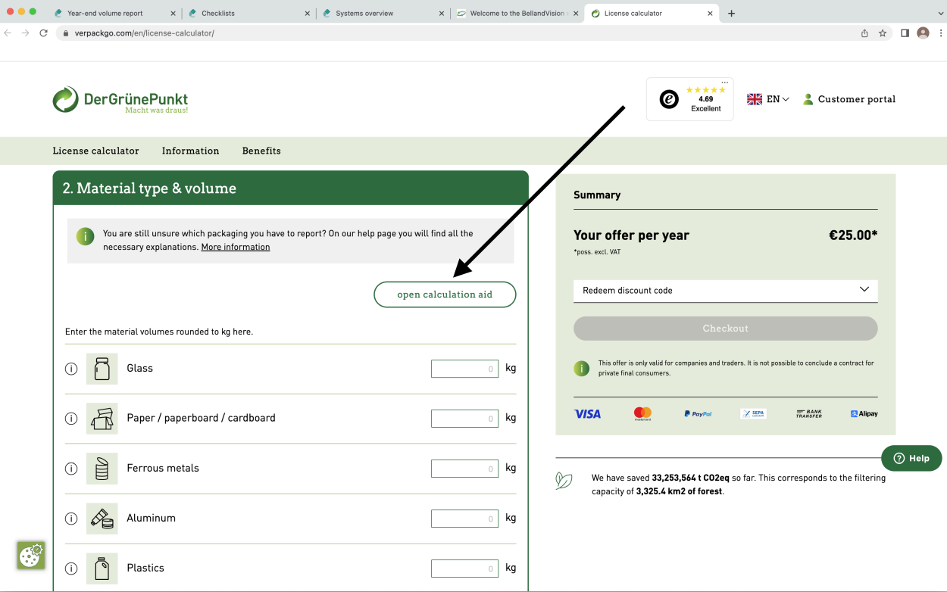947x592 pixels.
Task: Click the Help button
Action: (x=911, y=458)
